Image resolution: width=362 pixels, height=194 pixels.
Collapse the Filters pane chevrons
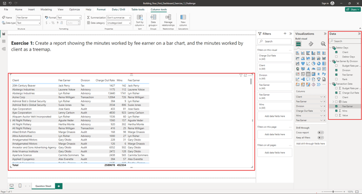tap(290, 34)
